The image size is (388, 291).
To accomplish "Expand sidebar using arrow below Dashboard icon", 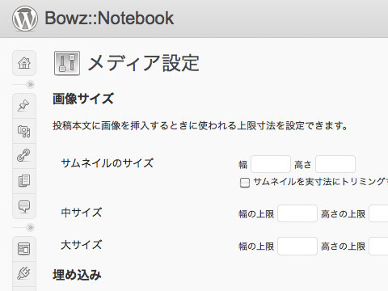I will (x=30, y=85).
